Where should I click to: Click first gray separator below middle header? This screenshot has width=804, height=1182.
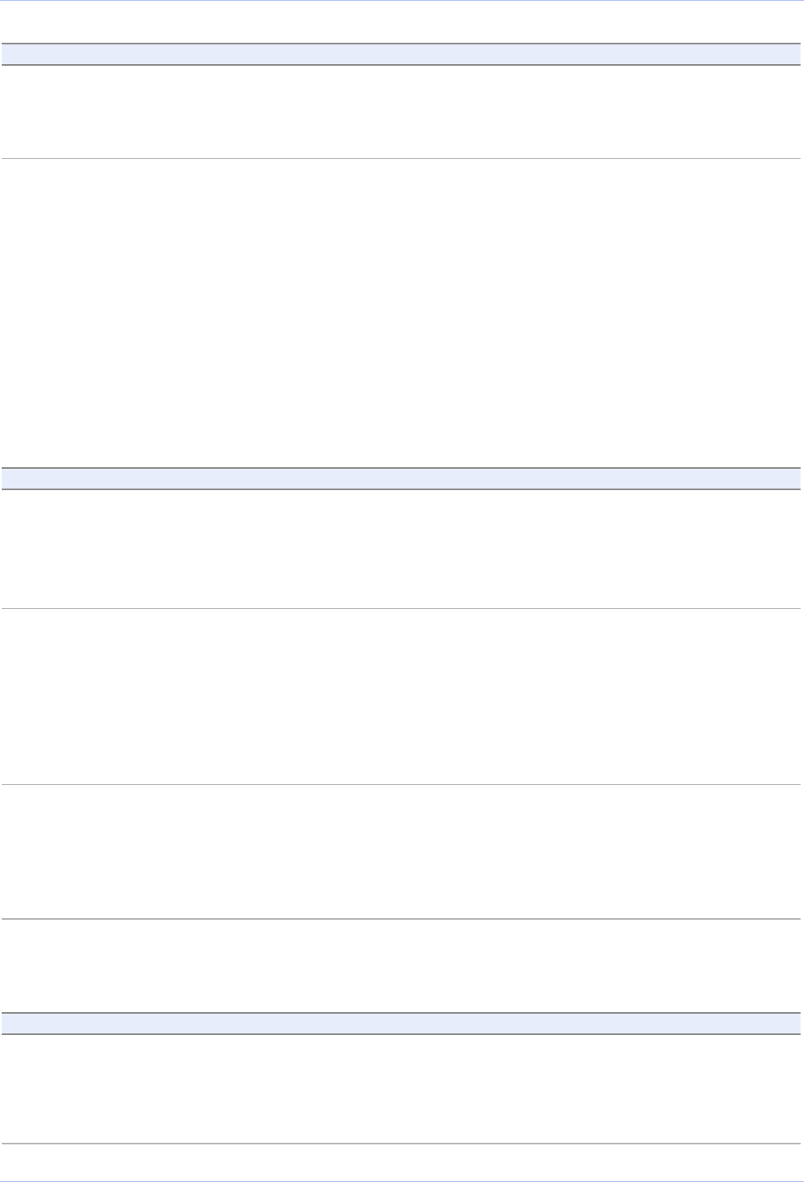point(401,608)
